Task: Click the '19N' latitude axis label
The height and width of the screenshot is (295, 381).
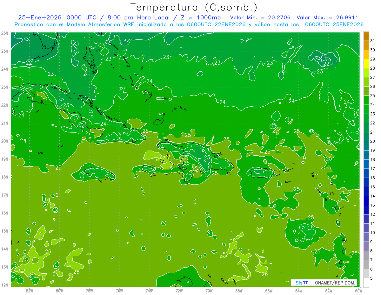Action: pos(4,159)
